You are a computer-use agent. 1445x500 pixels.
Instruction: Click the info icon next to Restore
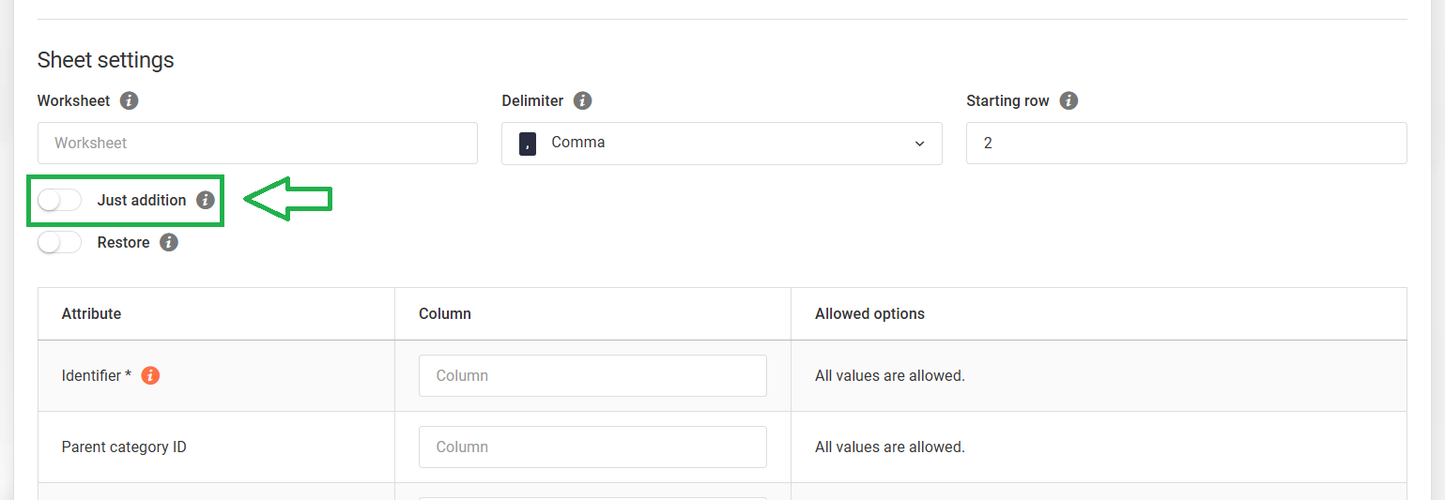(x=169, y=242)
